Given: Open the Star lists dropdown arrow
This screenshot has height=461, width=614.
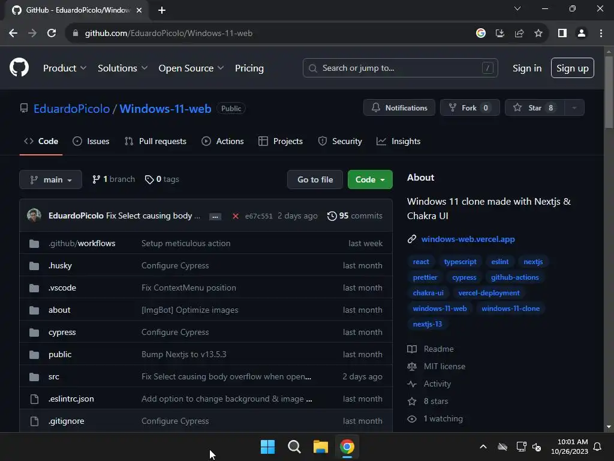Looking at the screenshot, I should [574, 108].
